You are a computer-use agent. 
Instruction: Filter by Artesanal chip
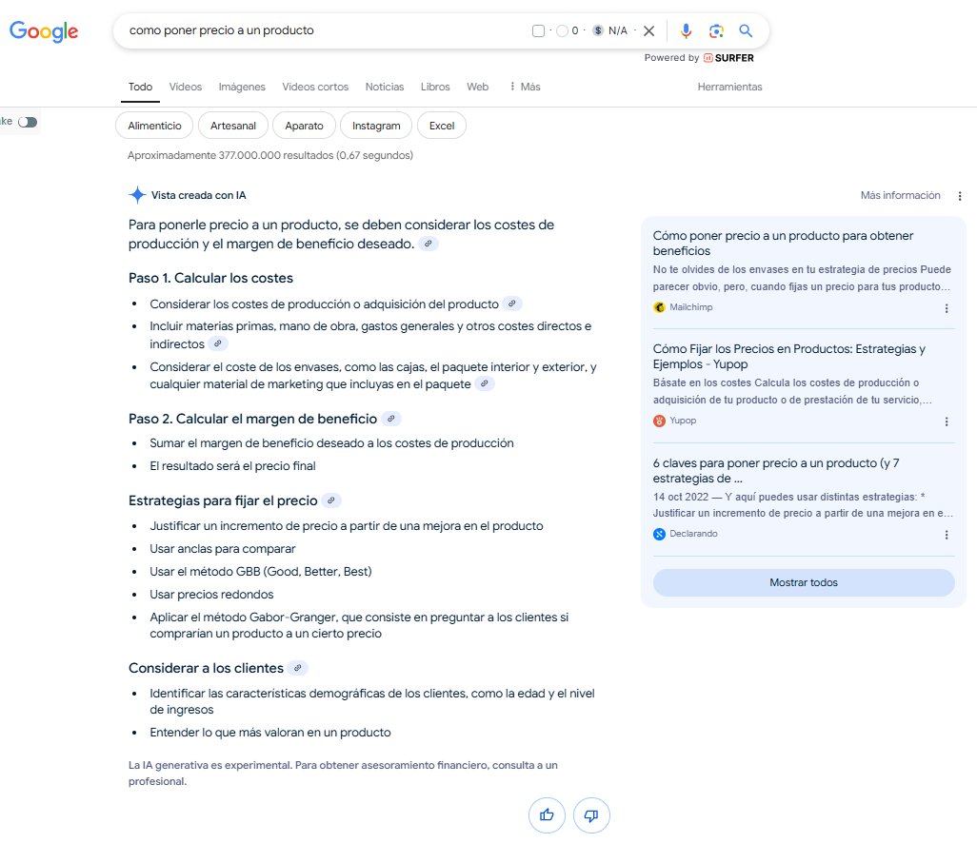point(233,126)
